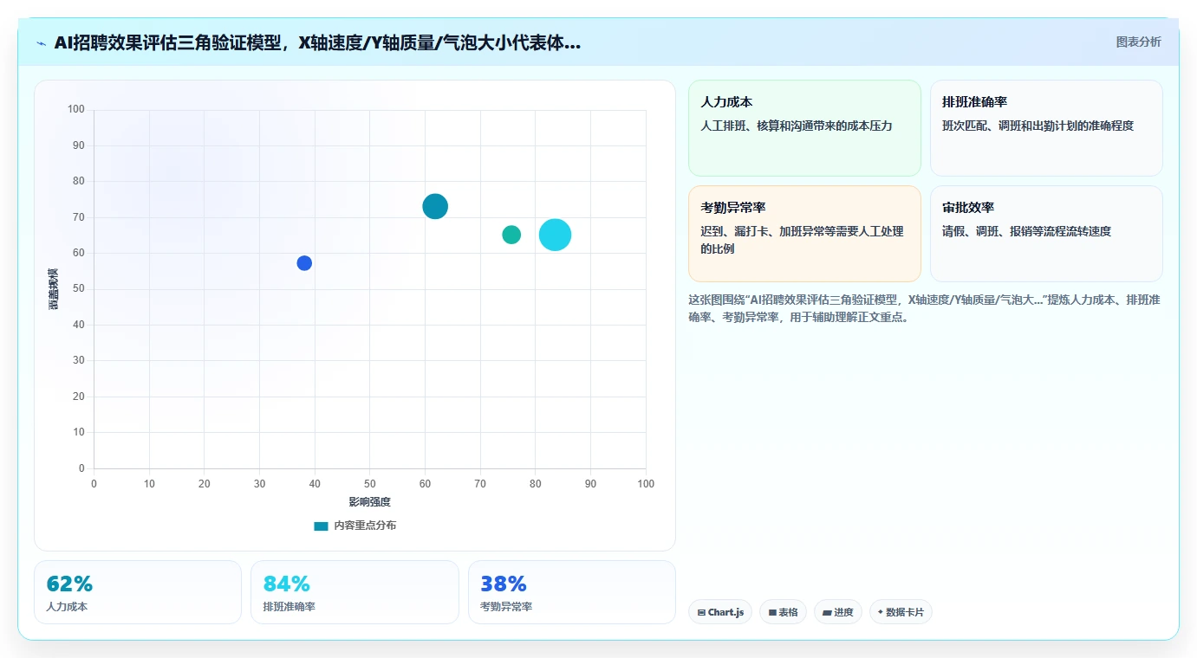Click the description starting 迟到、漏打卡
This screenshot has height=658, width=1197.
(x=802, y=240)
